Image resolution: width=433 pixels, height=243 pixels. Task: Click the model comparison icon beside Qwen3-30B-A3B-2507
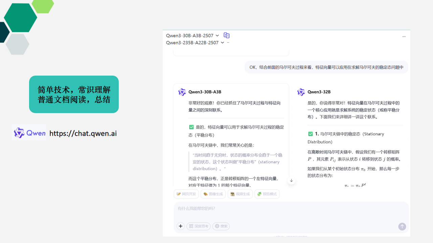pos(226,35)
